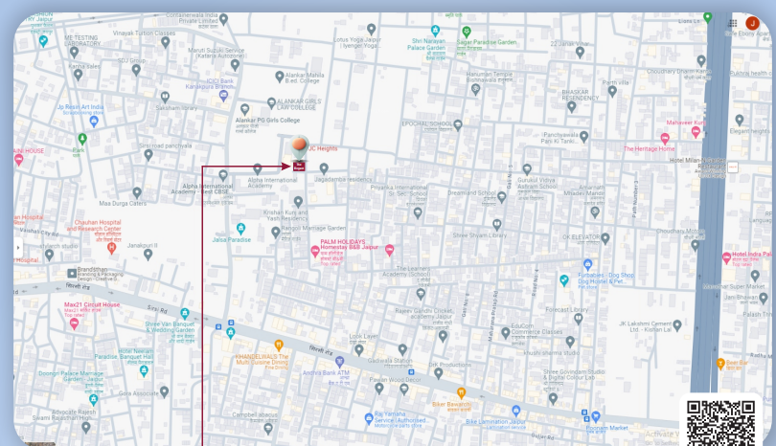
Task: Open the Raj Yamaha Service shop pin
Action: [369, 419]
